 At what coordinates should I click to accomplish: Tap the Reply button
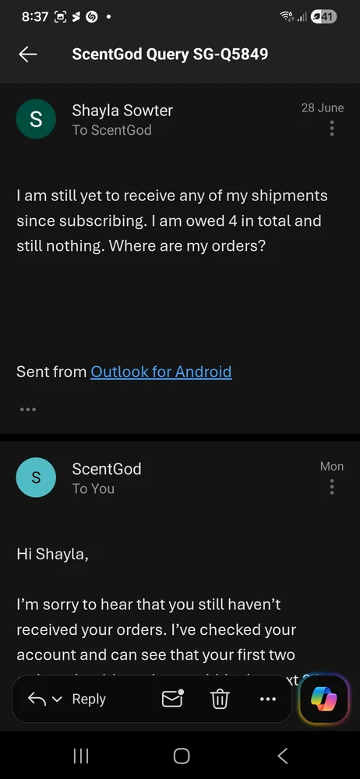pos(89,699)
